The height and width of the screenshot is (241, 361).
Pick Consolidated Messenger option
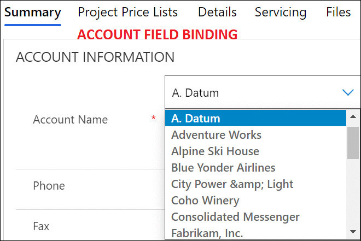(255, 216)
